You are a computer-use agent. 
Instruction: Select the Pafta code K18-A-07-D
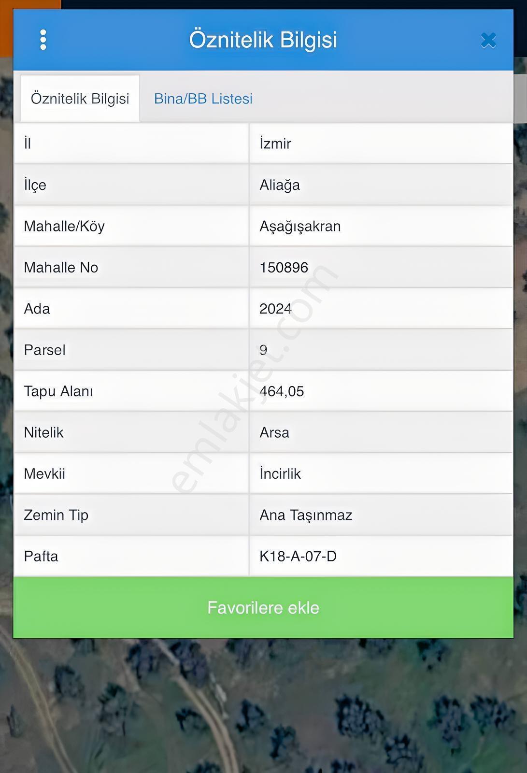click(298, 556)
